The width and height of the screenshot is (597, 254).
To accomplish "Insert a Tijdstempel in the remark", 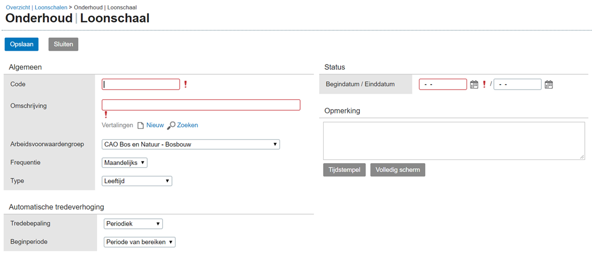I will point(345,170).
